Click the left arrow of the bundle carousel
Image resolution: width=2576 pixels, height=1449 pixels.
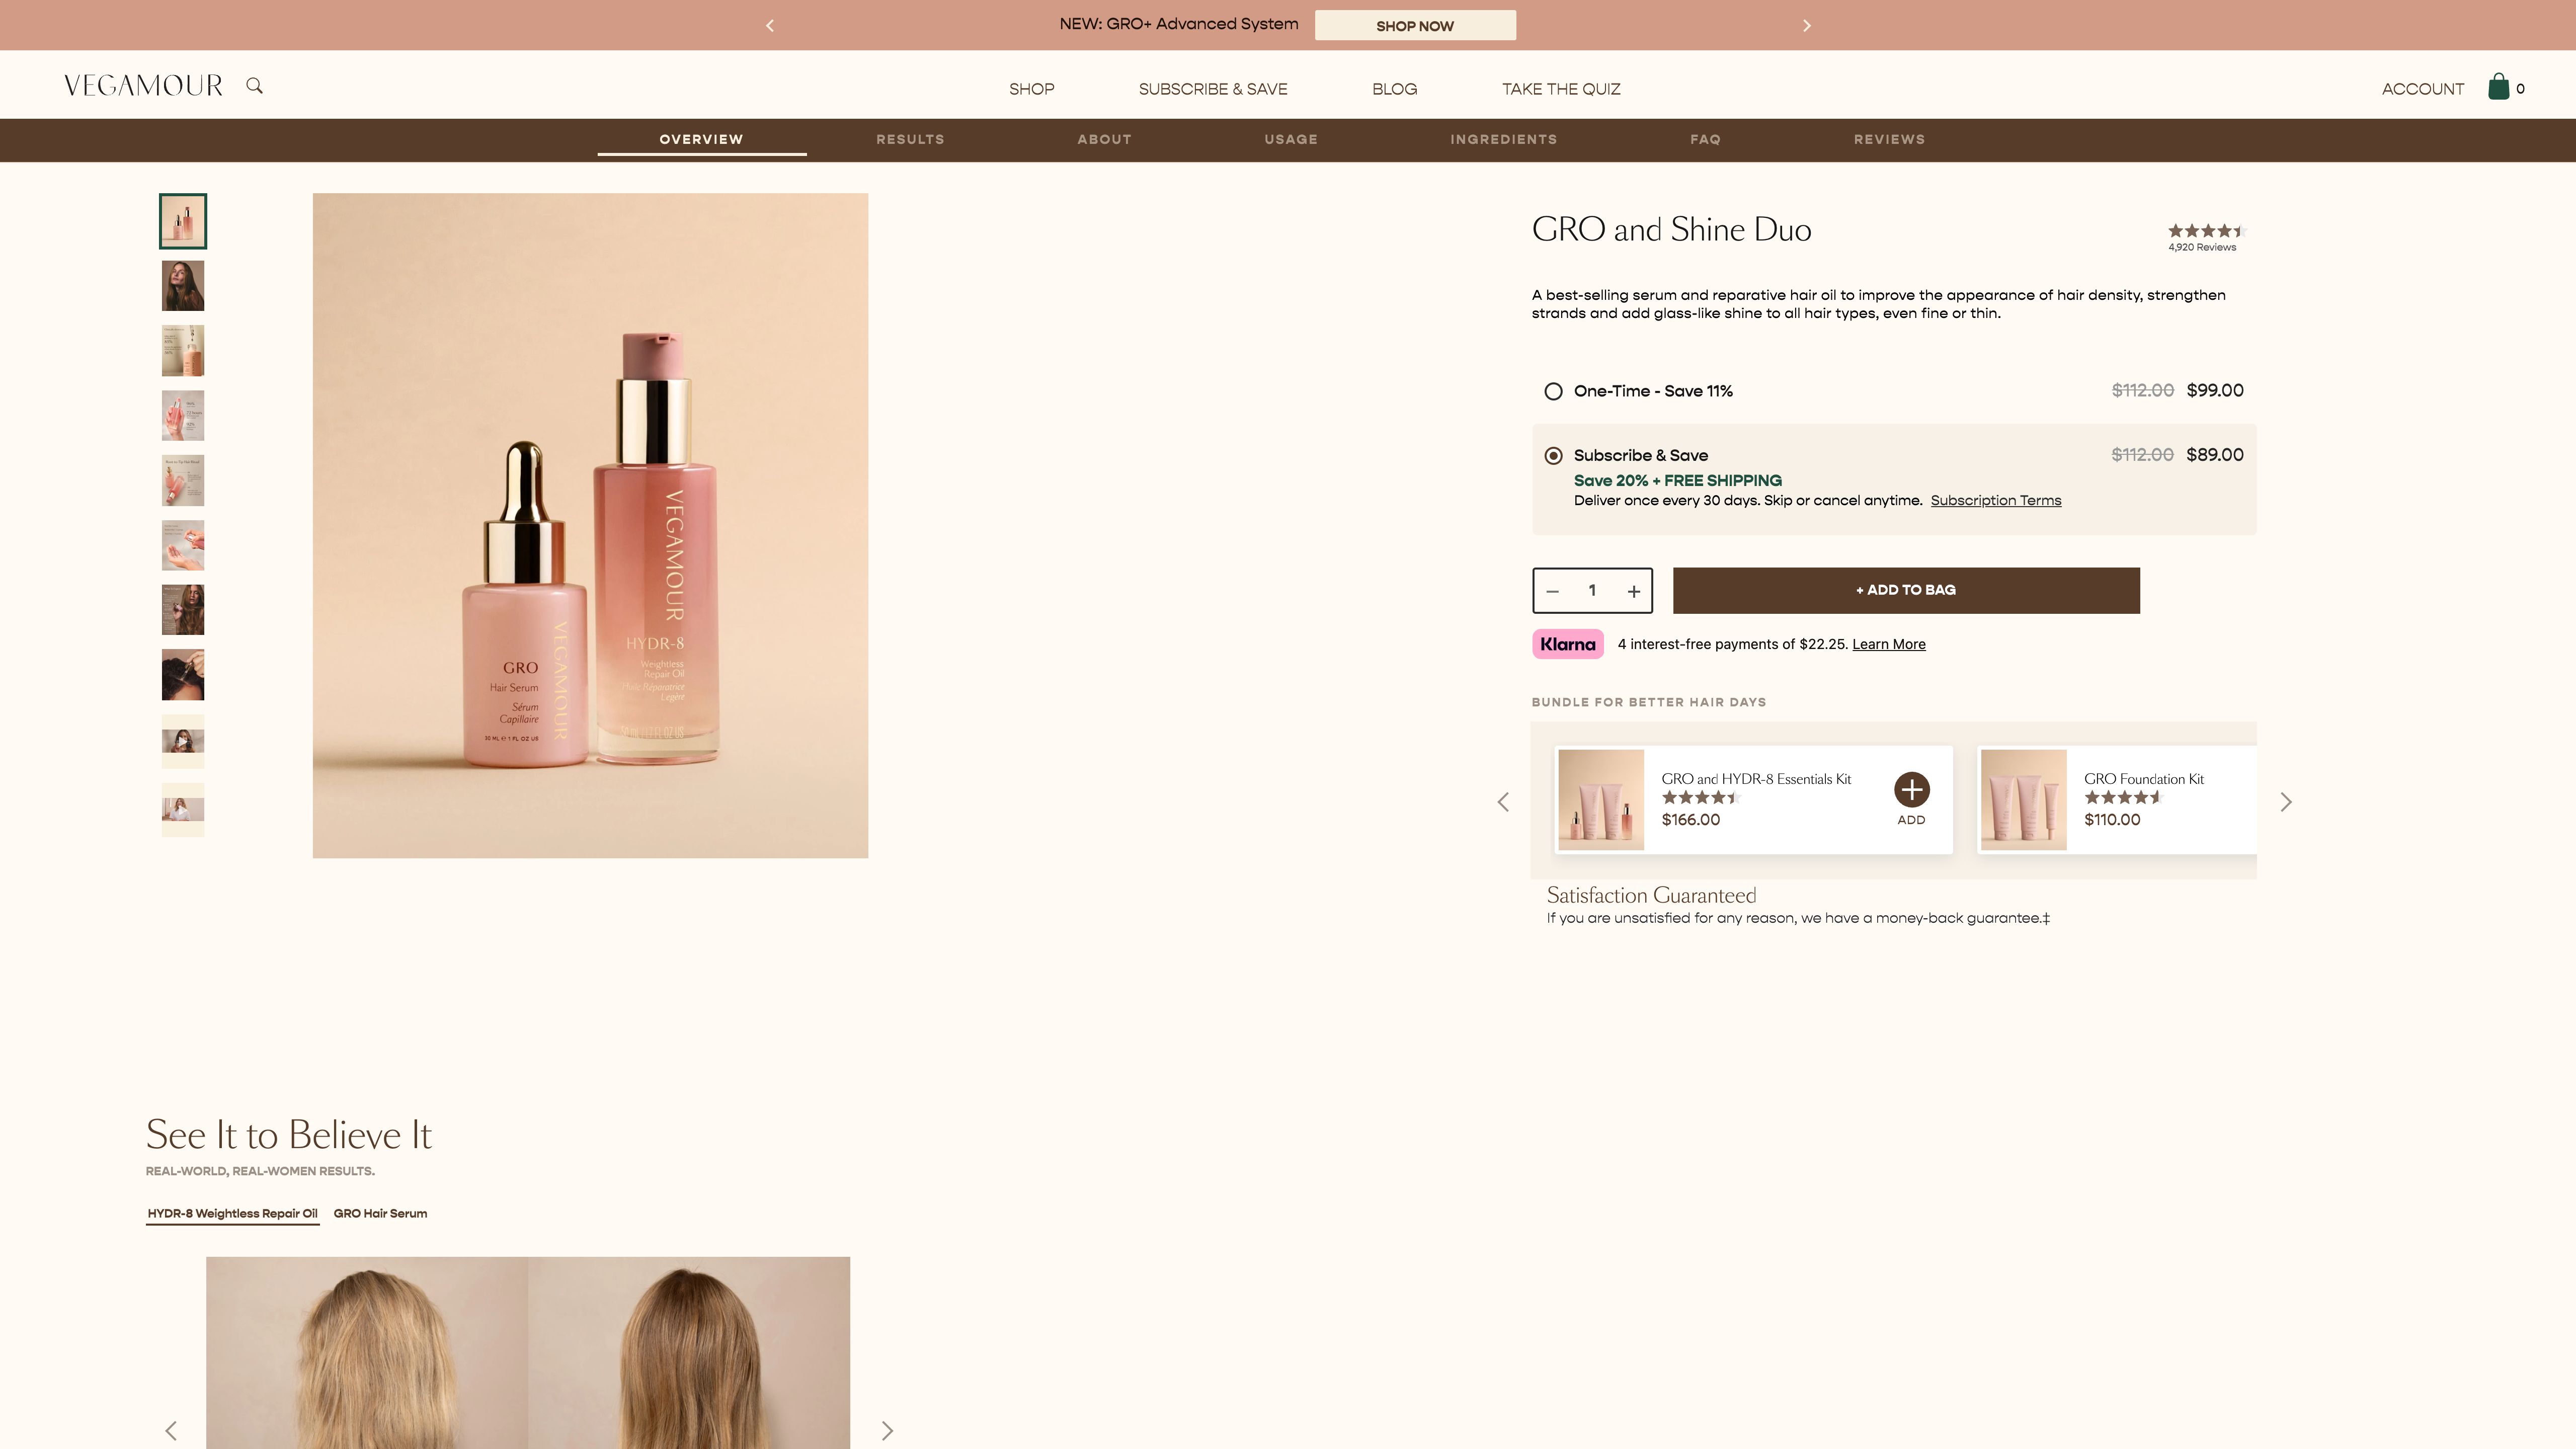[1503, 801]
